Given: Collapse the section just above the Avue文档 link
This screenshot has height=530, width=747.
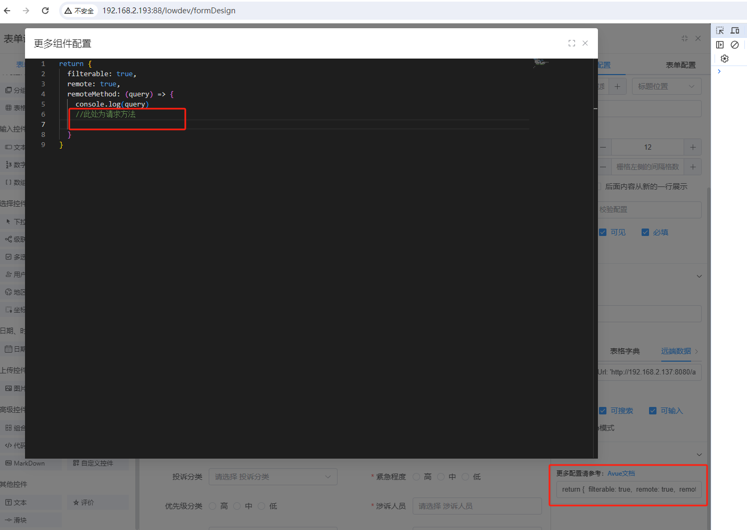Looking at the screenshot, I should click(x=699, y=454).
